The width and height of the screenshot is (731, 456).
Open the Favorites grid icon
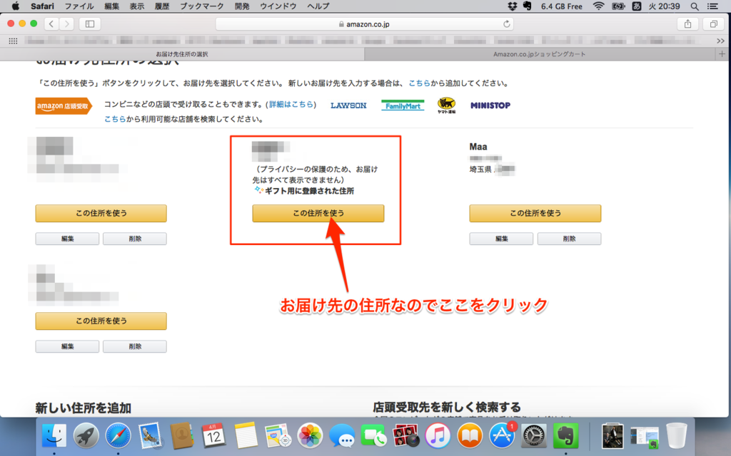[13, 41]
